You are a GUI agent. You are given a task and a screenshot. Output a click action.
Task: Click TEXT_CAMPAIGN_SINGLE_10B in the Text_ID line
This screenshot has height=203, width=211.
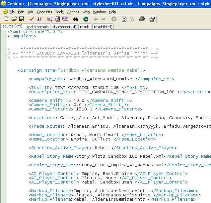click(87, 87)
